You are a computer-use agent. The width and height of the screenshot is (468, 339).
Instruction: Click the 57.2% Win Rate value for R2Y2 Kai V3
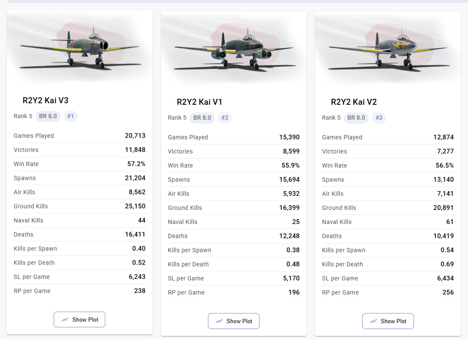136,164
